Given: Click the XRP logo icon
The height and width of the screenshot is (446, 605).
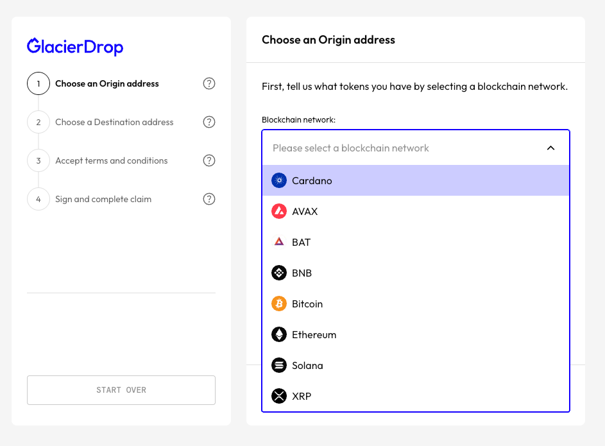Looking at the screenshot, I should pos(279,396).
